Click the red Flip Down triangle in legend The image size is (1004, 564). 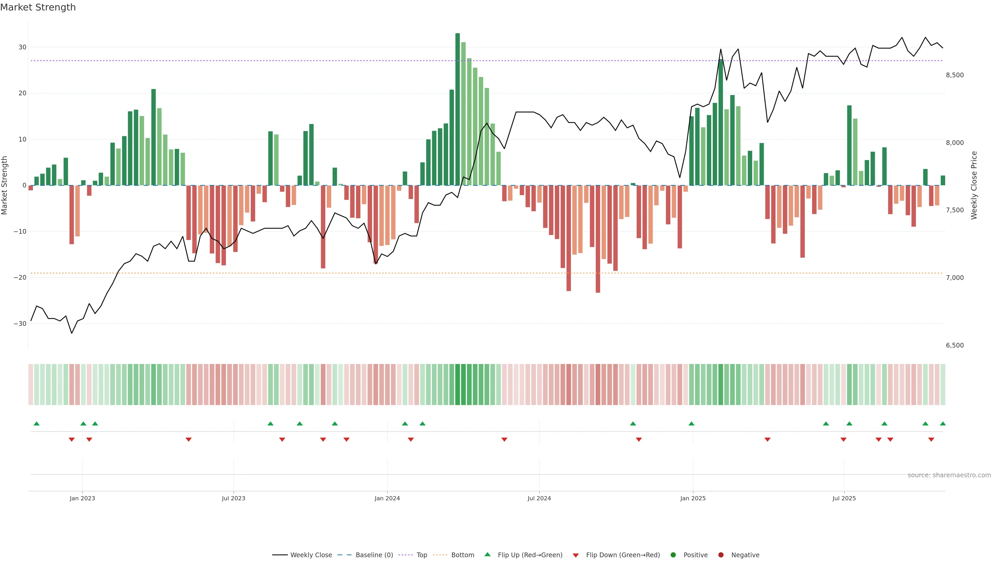tap(576, 555)
